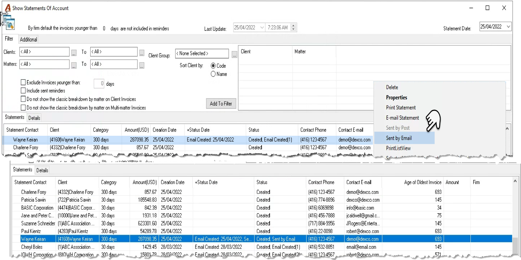This screenshot has height=260, width=521.
Task: Click the app logo in the title bar
Action: click(8, 8)
